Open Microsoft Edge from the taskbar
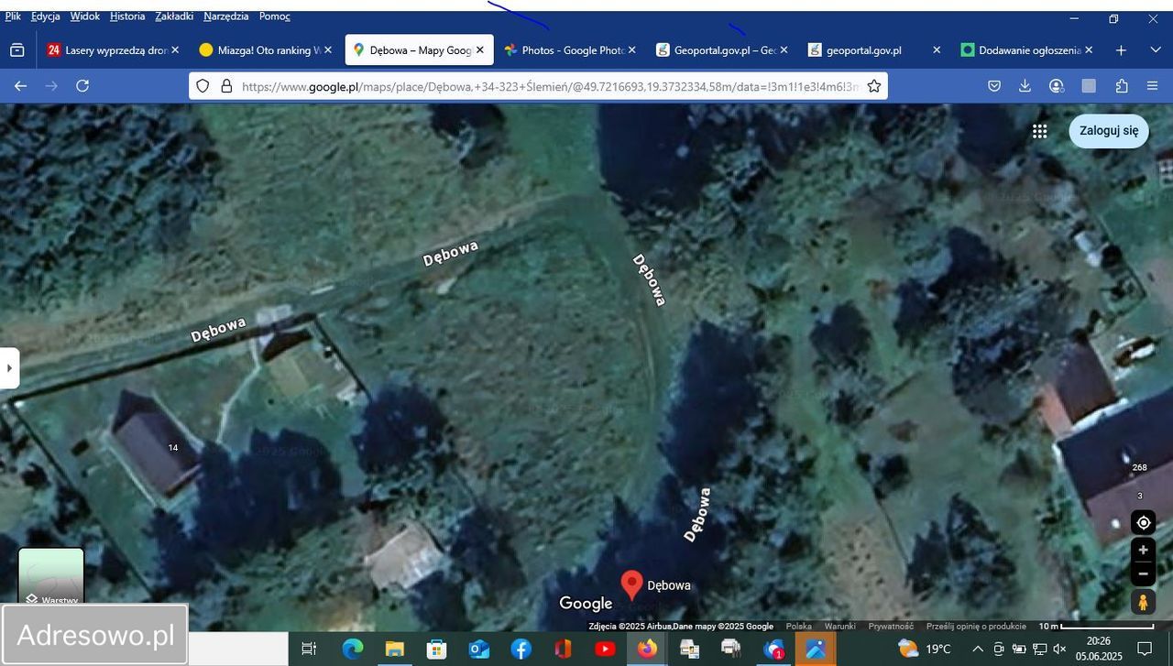The image size is (1173, 666). pos(353,649)
